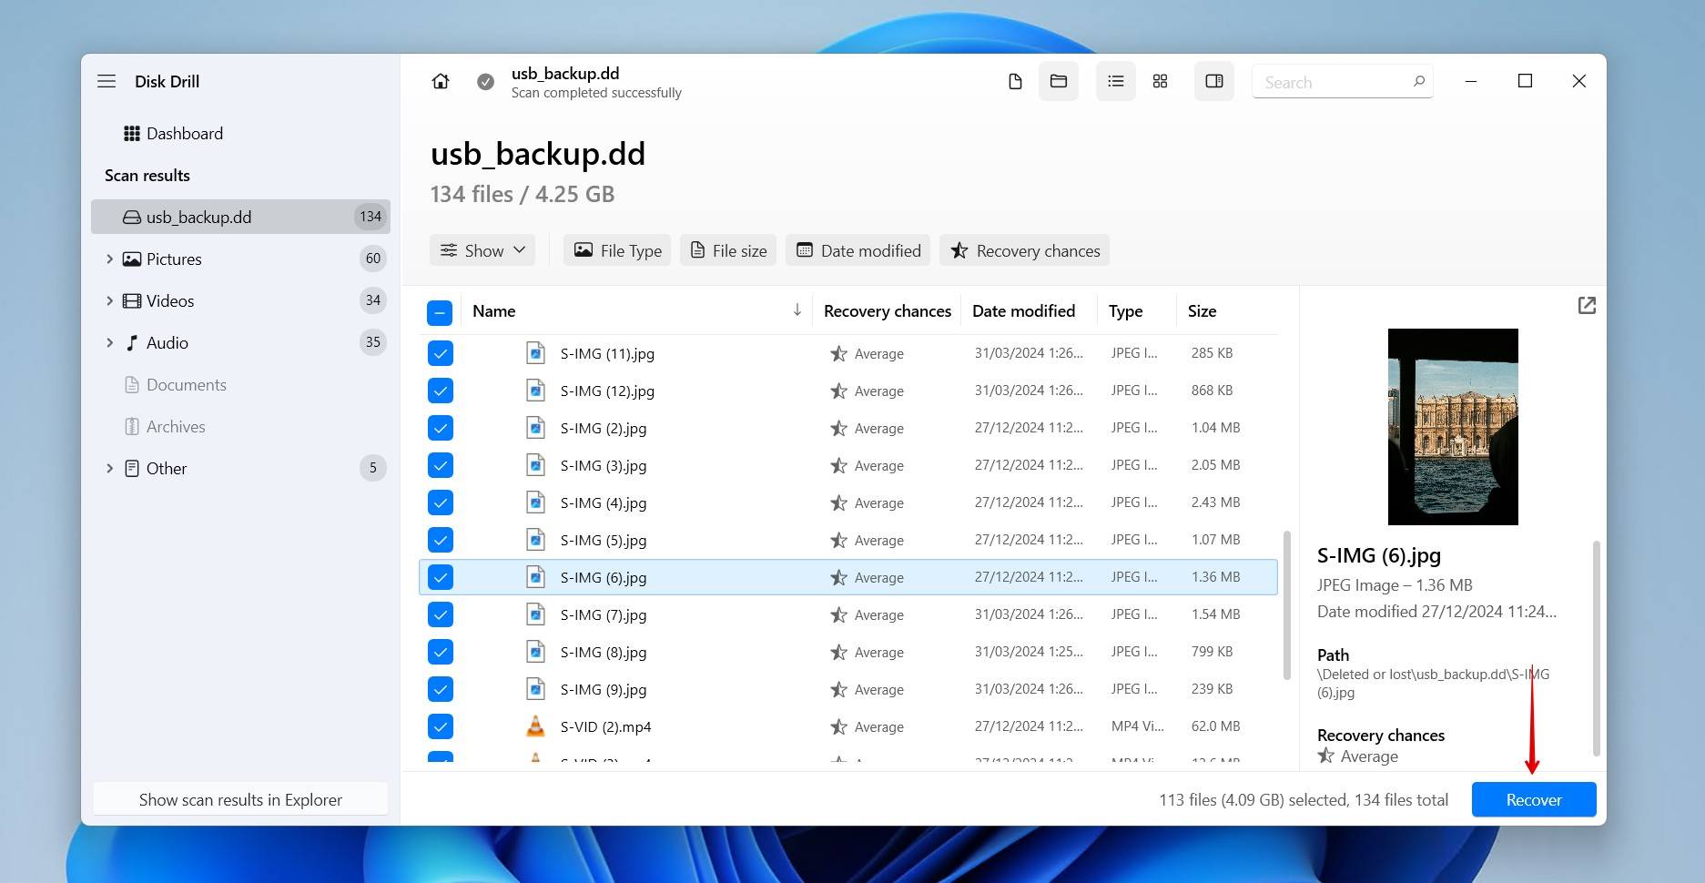This screenshot has width=1705, height=883.
Task: Switch to grid view of scan results
Action: [1159, 81]
